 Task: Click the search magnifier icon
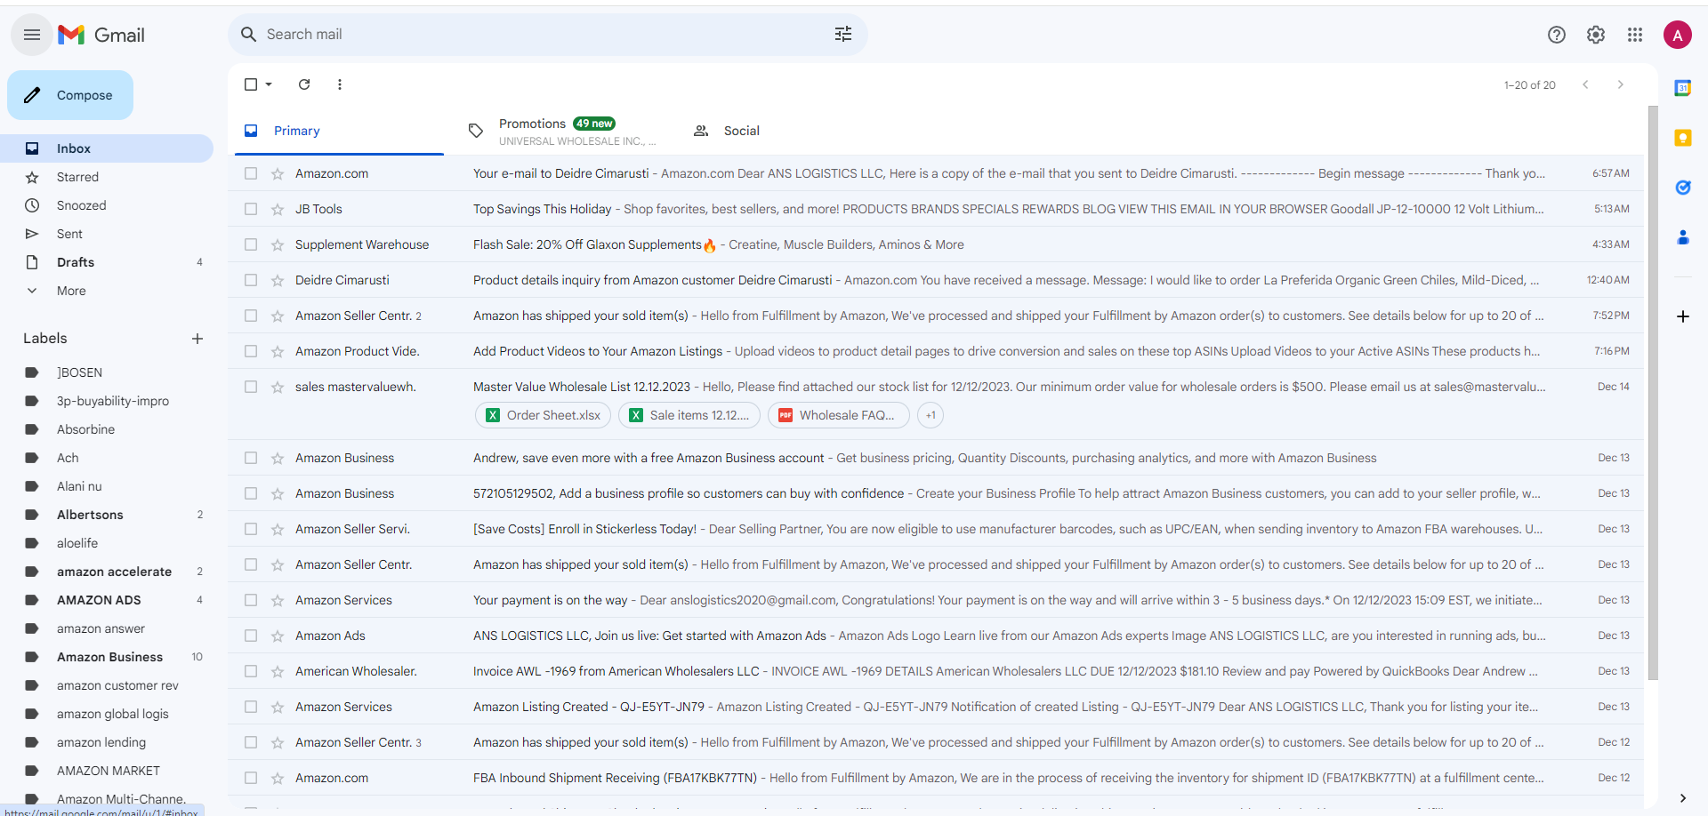[x=249, y=34]
